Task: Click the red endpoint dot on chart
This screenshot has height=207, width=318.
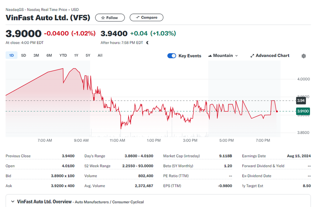Action: [x=277, y=111]
